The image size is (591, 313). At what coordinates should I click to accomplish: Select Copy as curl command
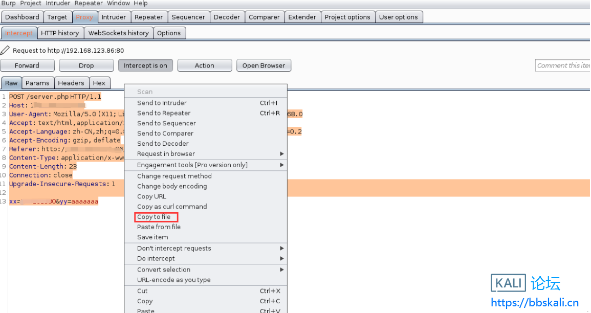point(172,207)
